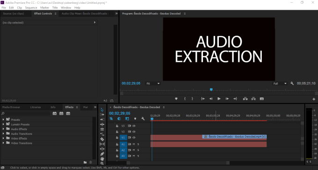Expand the Audio Effects folder
This screenshot has height=170, width=318.
3,129
